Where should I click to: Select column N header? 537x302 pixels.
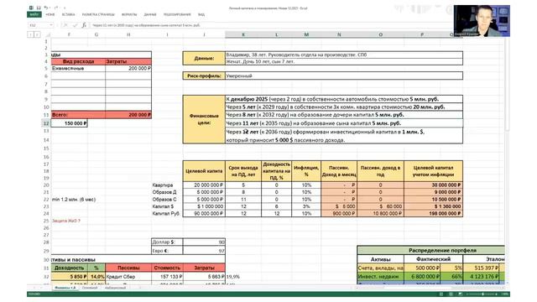339,34
